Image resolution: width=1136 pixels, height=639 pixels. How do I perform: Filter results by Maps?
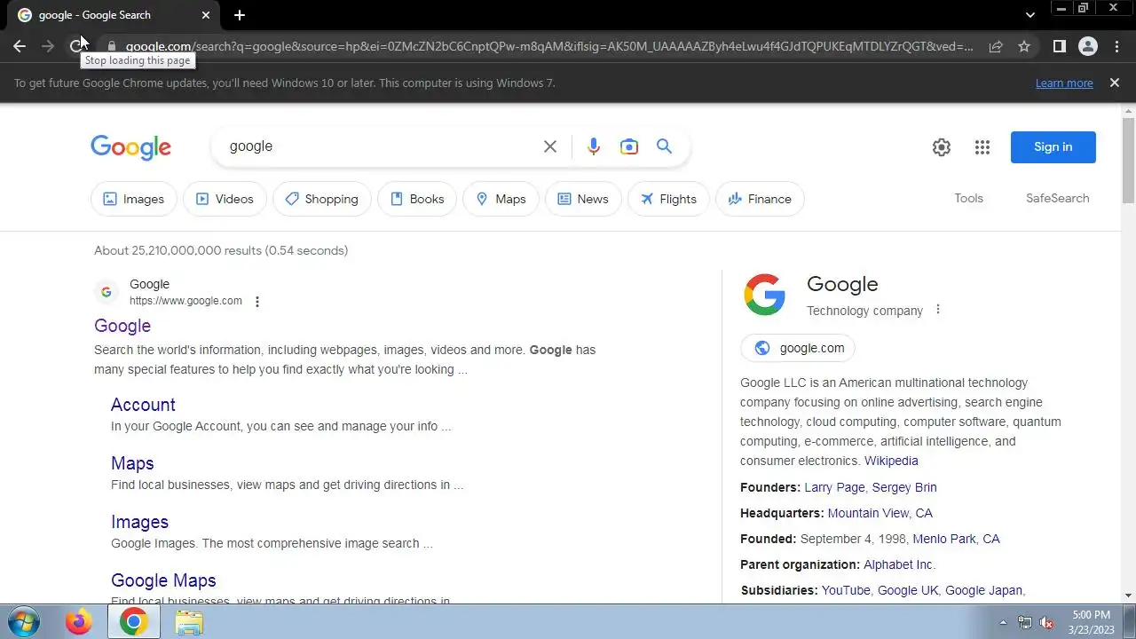(501, 199)
